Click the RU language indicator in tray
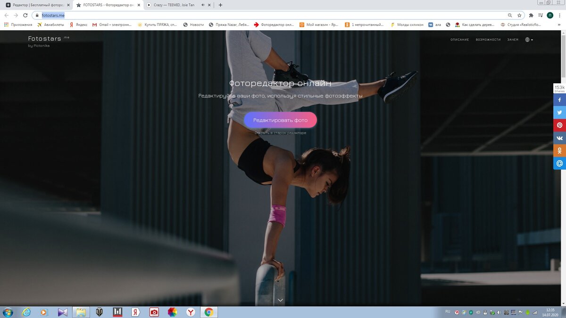This screenshot has height=318, width=566. pos(448,312)
